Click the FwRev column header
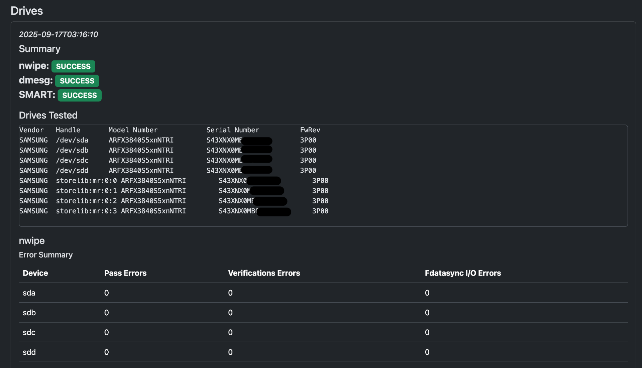 [310, 130]
